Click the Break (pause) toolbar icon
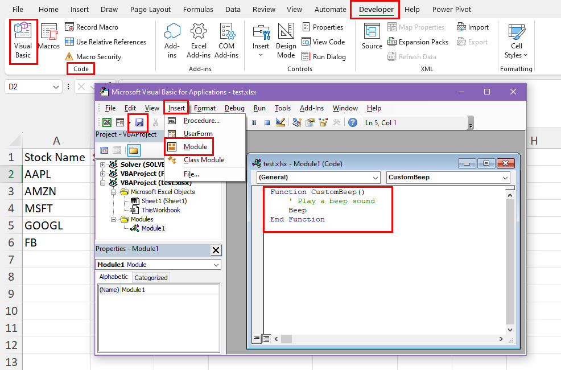 tap(254, 123)
